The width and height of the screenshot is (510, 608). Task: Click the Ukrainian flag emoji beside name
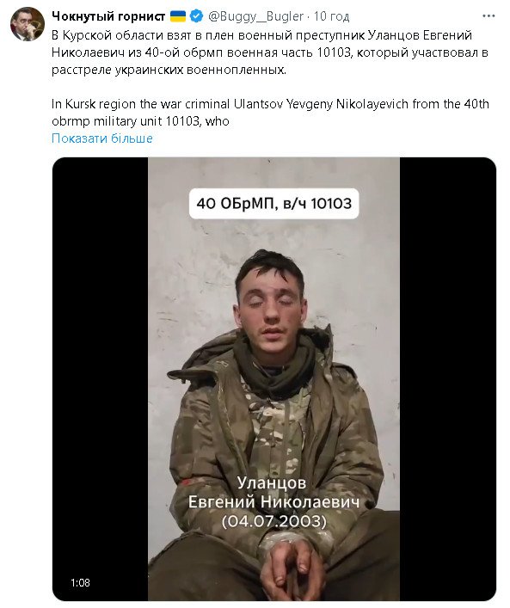pos(178,16)
